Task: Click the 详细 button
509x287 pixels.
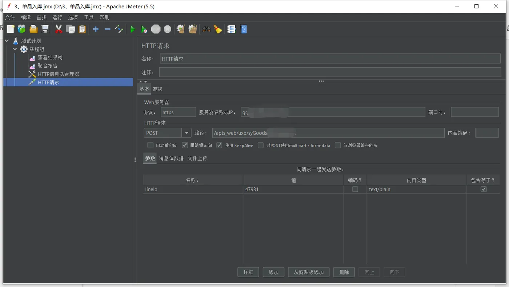Action: coord(248,272)
